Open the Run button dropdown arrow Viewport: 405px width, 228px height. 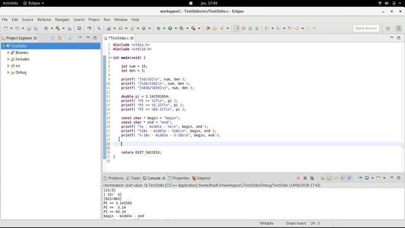tap(176, 28)
